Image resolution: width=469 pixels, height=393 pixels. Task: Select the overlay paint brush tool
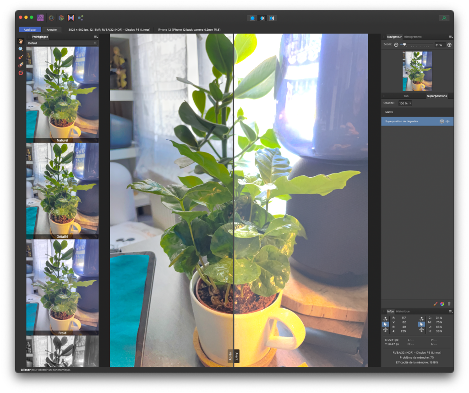tap(21, 57)
